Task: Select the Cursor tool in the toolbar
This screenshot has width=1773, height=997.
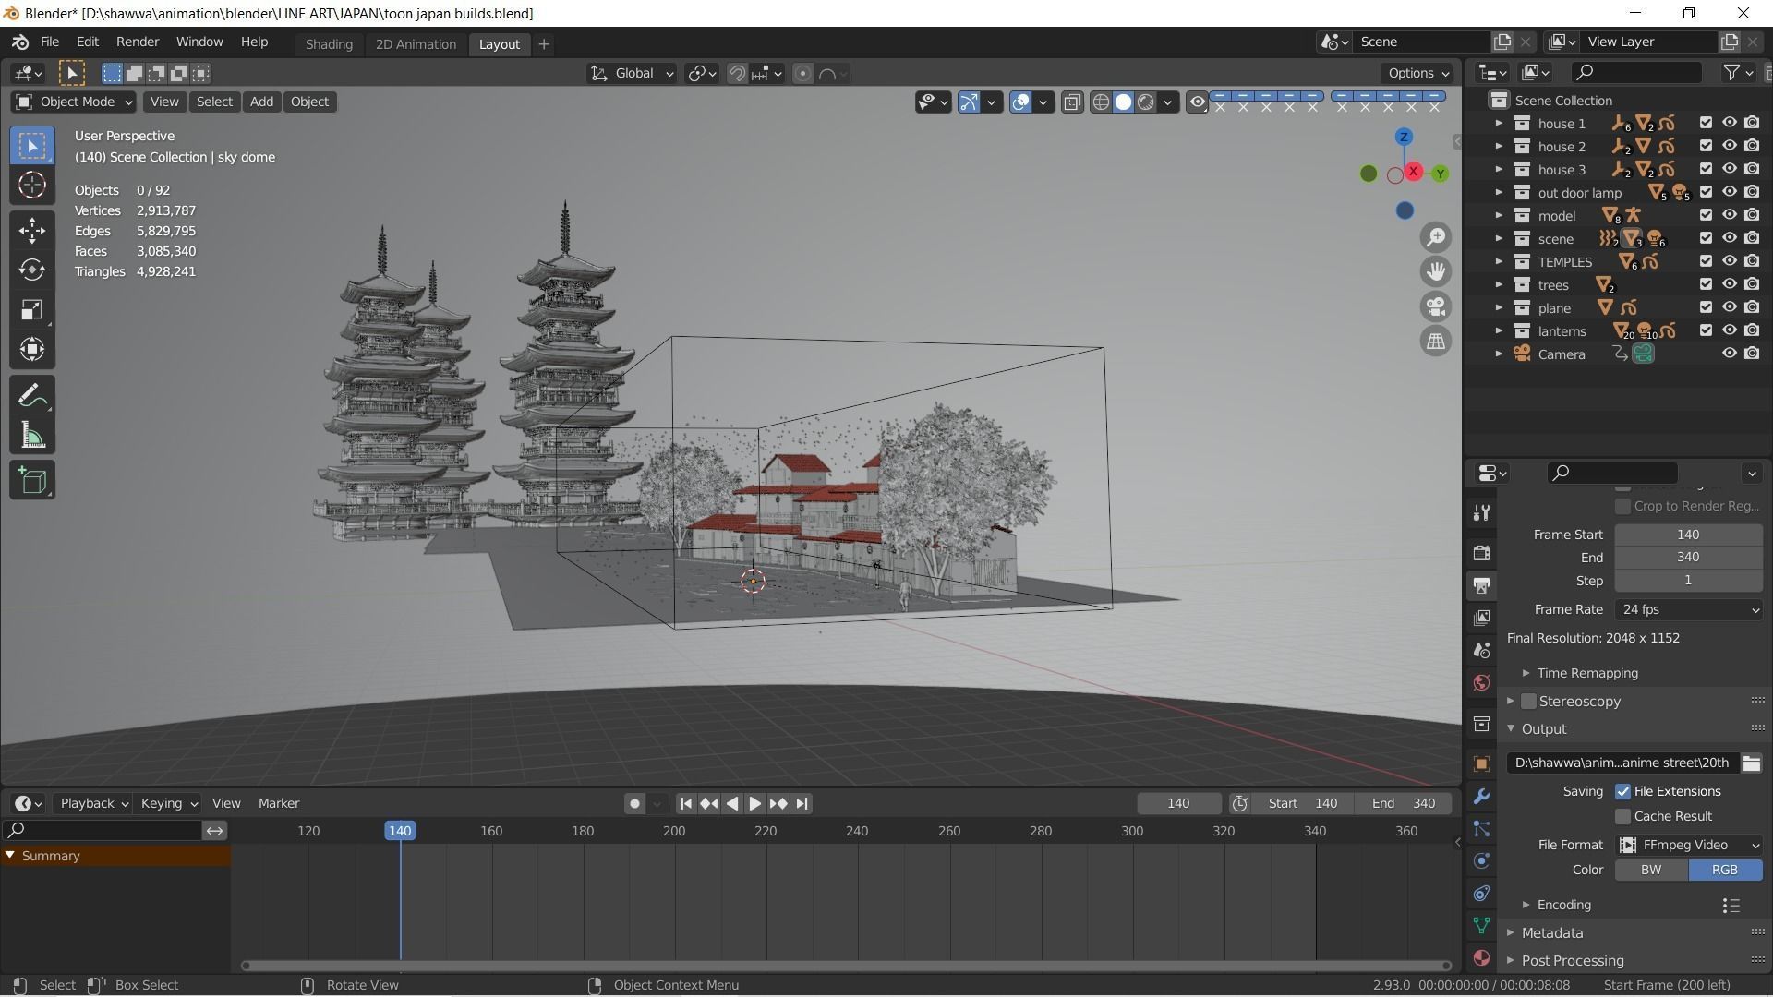Action: 32,186
